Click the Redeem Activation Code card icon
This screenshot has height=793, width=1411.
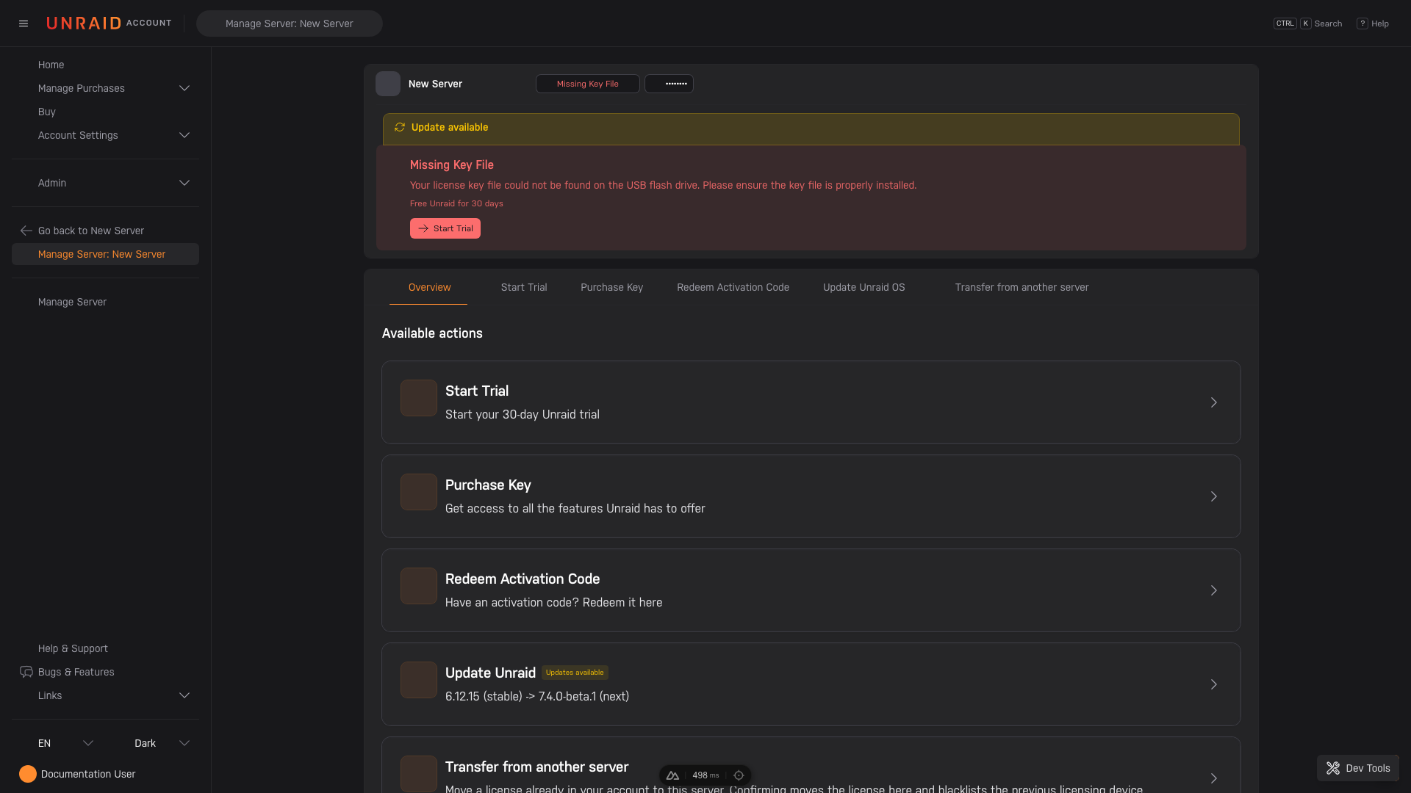(419, 586)
